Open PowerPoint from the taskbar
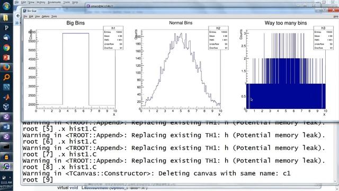The width and height of the screenshot is (339, 191). pyautogui.click(x=6, y=57)
